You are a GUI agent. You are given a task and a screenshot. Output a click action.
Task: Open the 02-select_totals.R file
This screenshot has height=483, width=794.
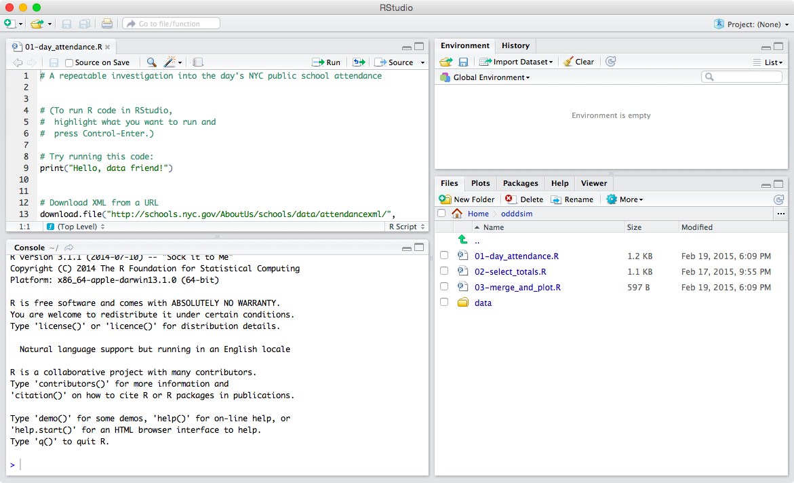point(510,271)
